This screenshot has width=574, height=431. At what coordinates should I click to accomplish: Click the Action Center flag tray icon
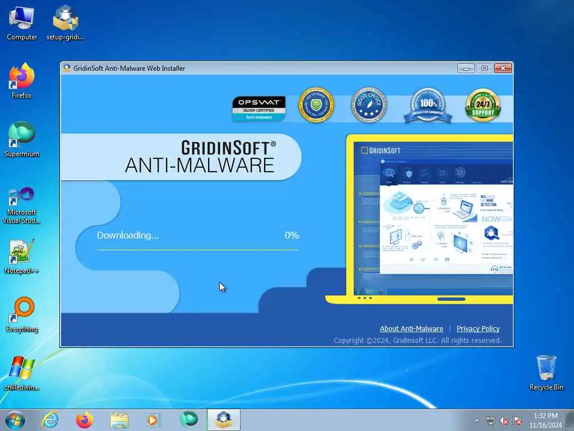[x=517, y=421]
